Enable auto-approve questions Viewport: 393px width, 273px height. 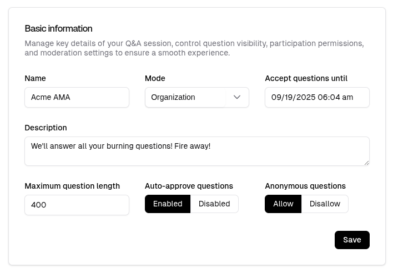[x=168, y=204]
